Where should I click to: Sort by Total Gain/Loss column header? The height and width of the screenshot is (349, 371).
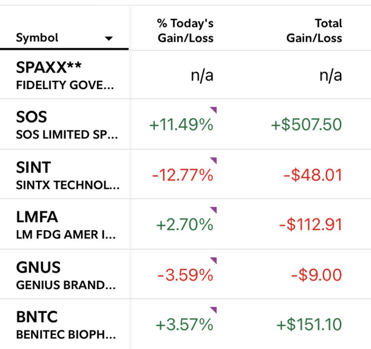[x=314, y=31]
